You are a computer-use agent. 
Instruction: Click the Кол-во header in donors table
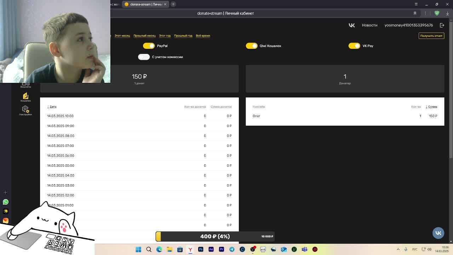(x=416, y=107)
